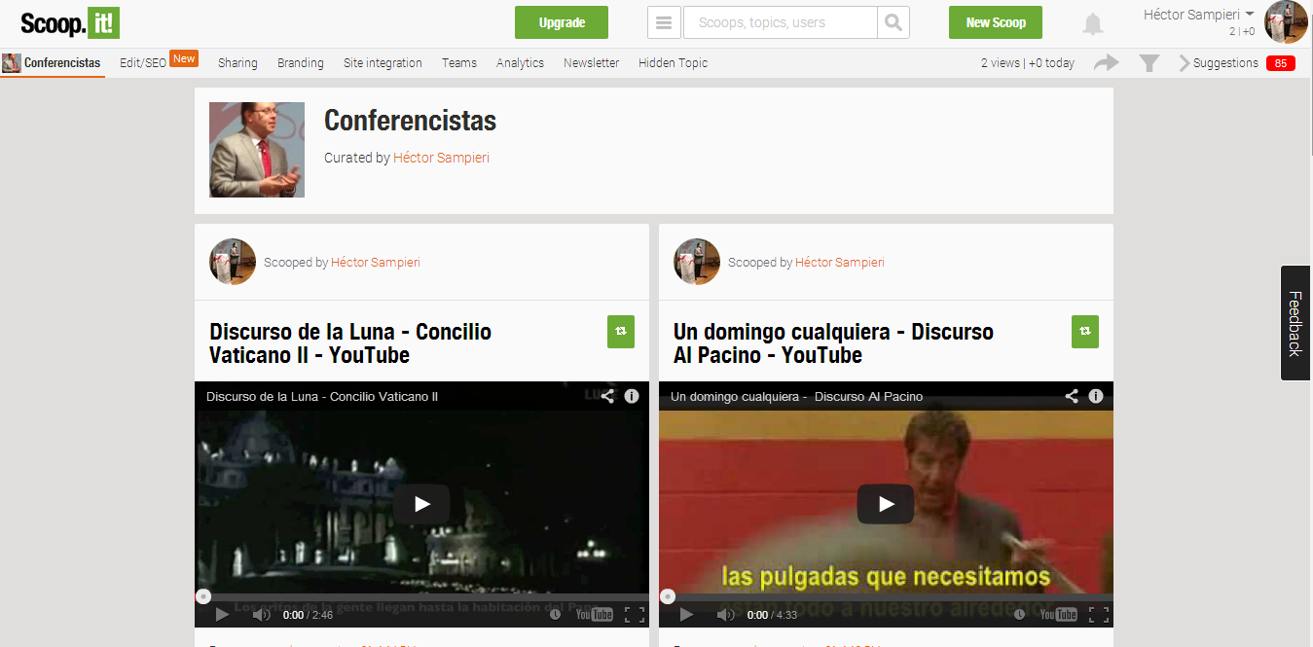Expand the Suggestions panel
Viewport: 1313px width, 647px height.
pos(1224,63)
